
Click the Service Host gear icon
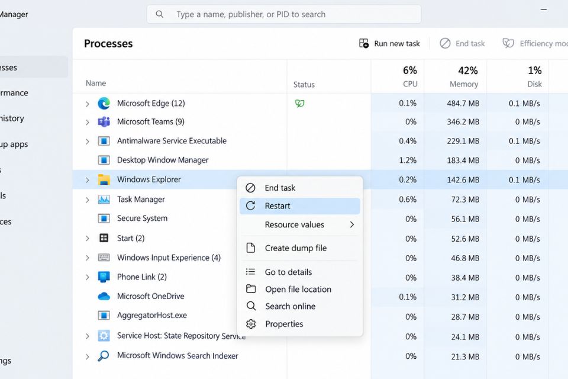[104, 336]
